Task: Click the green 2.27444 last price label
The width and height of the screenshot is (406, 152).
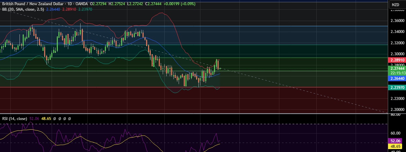Action: pyautogui.click(x=397, y=69)
